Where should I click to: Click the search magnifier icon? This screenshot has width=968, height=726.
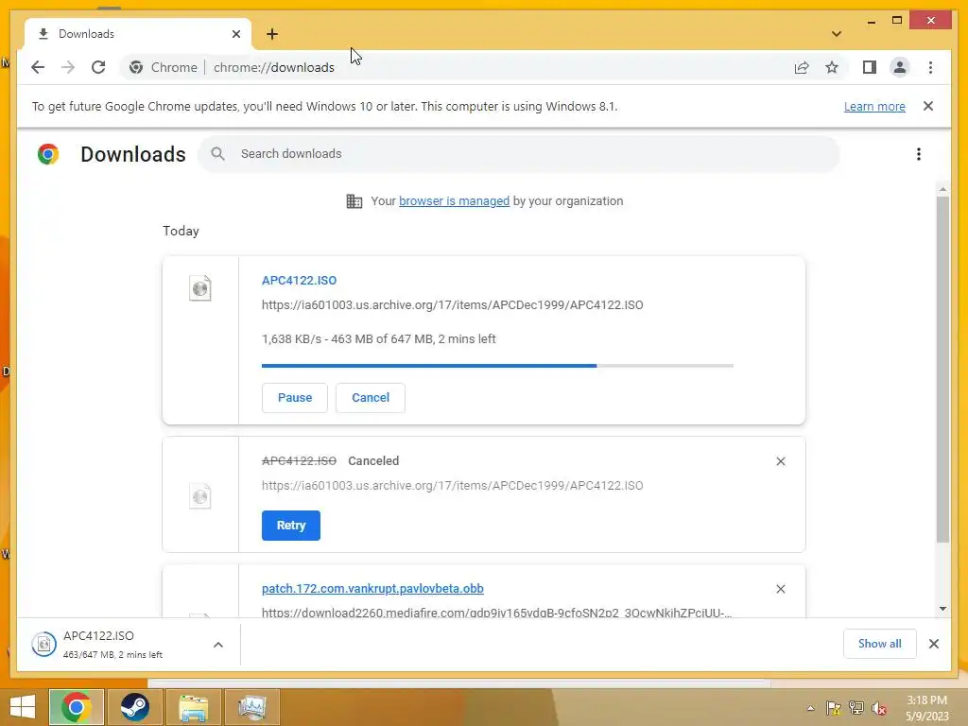(217, 154)
